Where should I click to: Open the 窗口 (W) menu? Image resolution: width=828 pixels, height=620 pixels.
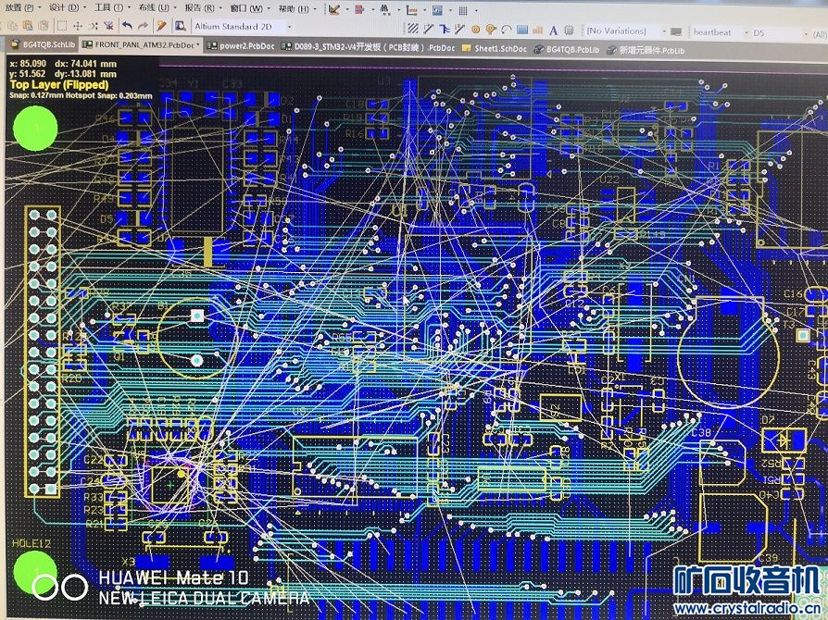coord(249,8)
